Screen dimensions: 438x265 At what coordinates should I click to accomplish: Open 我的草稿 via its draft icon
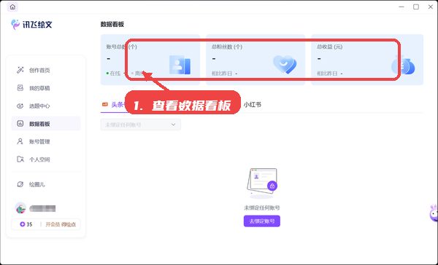(20, 88)
